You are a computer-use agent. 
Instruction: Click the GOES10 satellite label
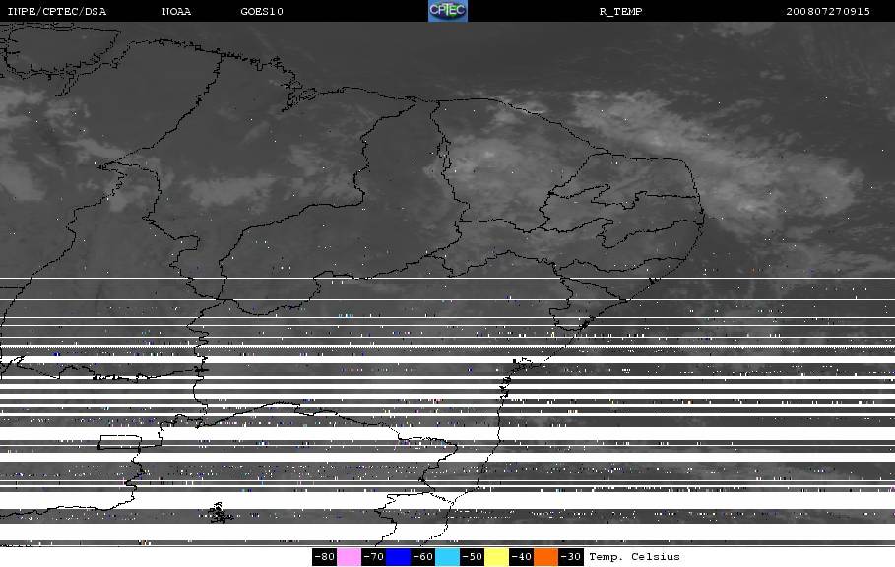point(262,12)
